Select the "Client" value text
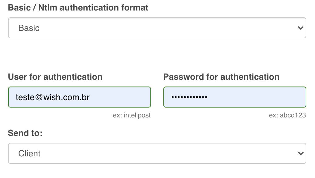 [x=29, y=153]
